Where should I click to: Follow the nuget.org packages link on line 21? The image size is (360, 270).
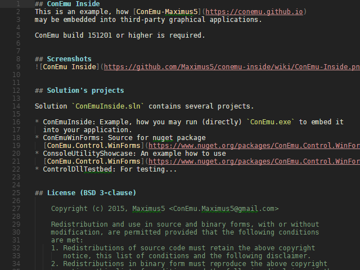pyautogui.click(x=254, y=161)
